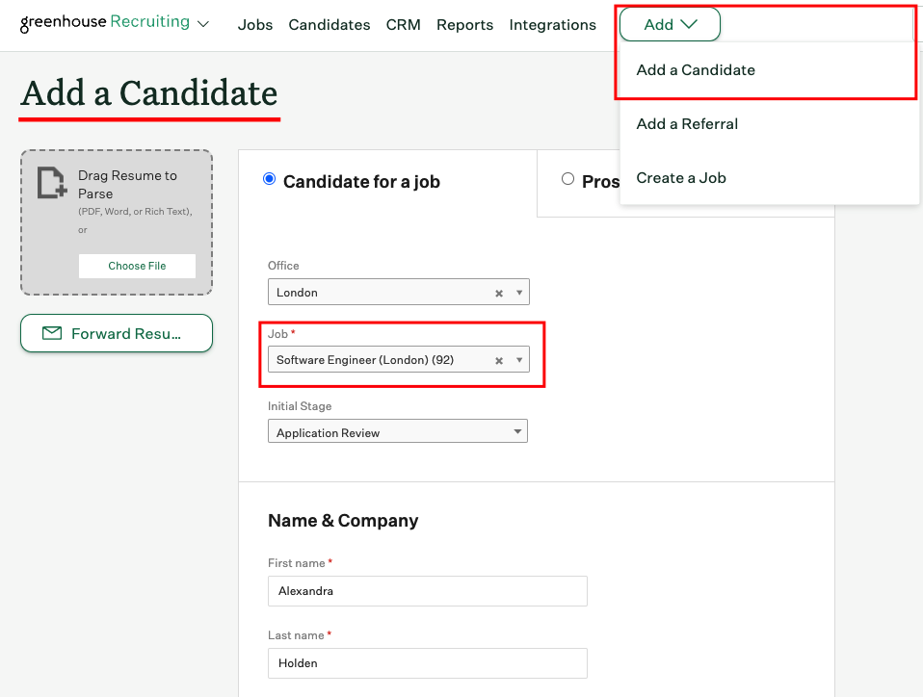Click the First name field containing Alexandra
This screenshot has height=697, width=923.
[x=427, y=590]
